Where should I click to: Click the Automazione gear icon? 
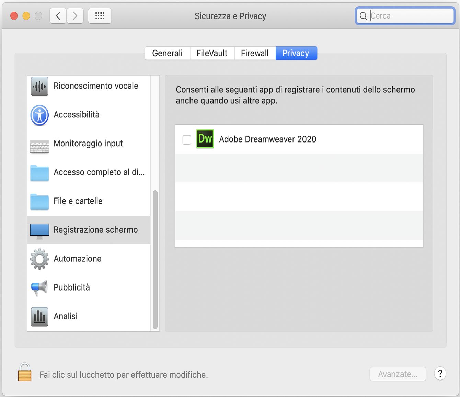coord(39,259)
